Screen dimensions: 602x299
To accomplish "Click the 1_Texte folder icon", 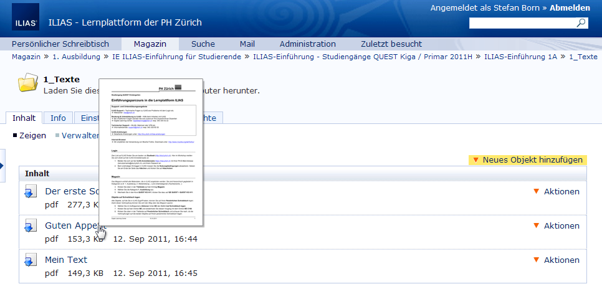I will click(27, 83).
